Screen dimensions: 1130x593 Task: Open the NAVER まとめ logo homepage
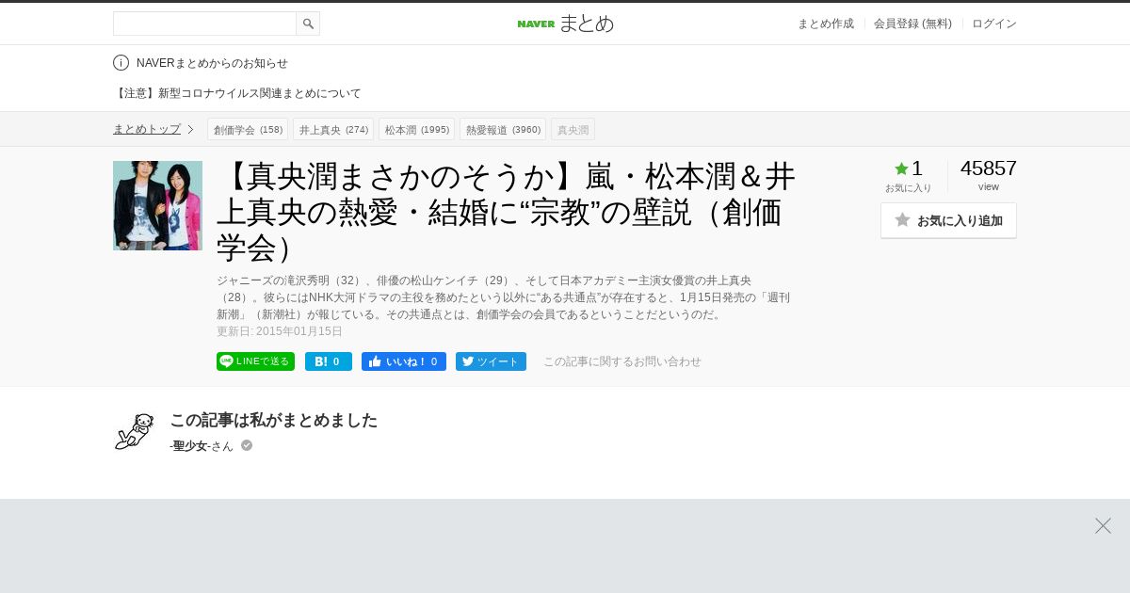(x=565, y=24)
